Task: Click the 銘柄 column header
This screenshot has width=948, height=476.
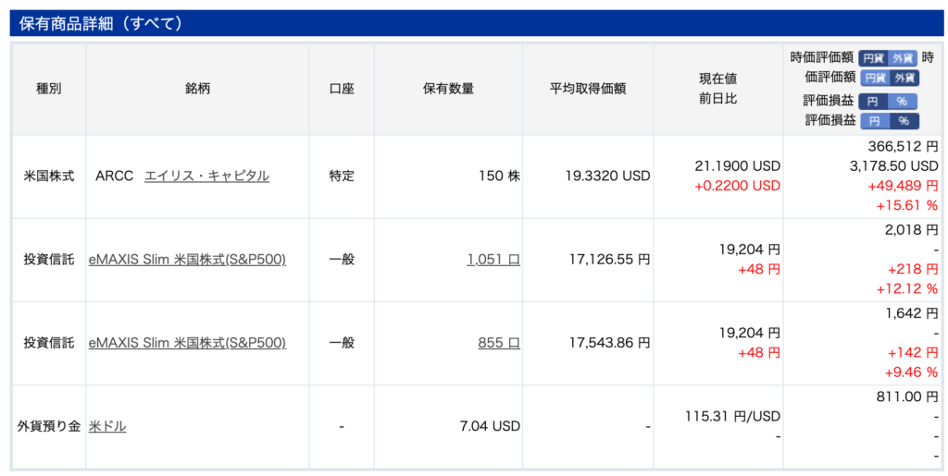Action: [197, 89]
